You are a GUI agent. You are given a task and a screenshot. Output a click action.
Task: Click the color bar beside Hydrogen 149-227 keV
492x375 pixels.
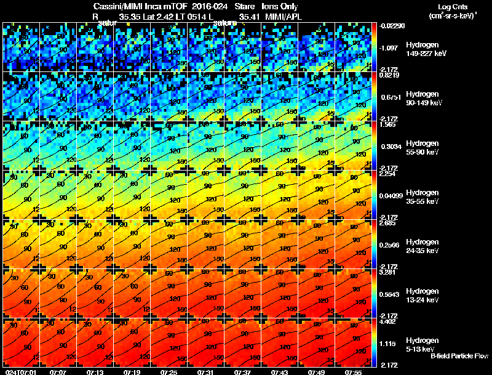point(374,47)
